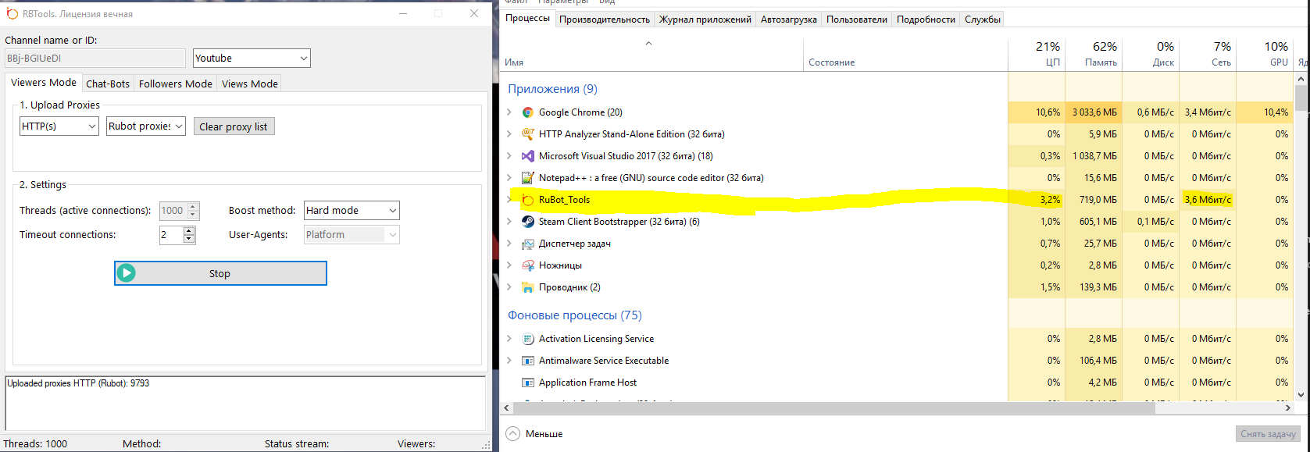The image size is (1310, 452).
Task: Click the Google Chrome icon in process list
Action: pos(528,112)
